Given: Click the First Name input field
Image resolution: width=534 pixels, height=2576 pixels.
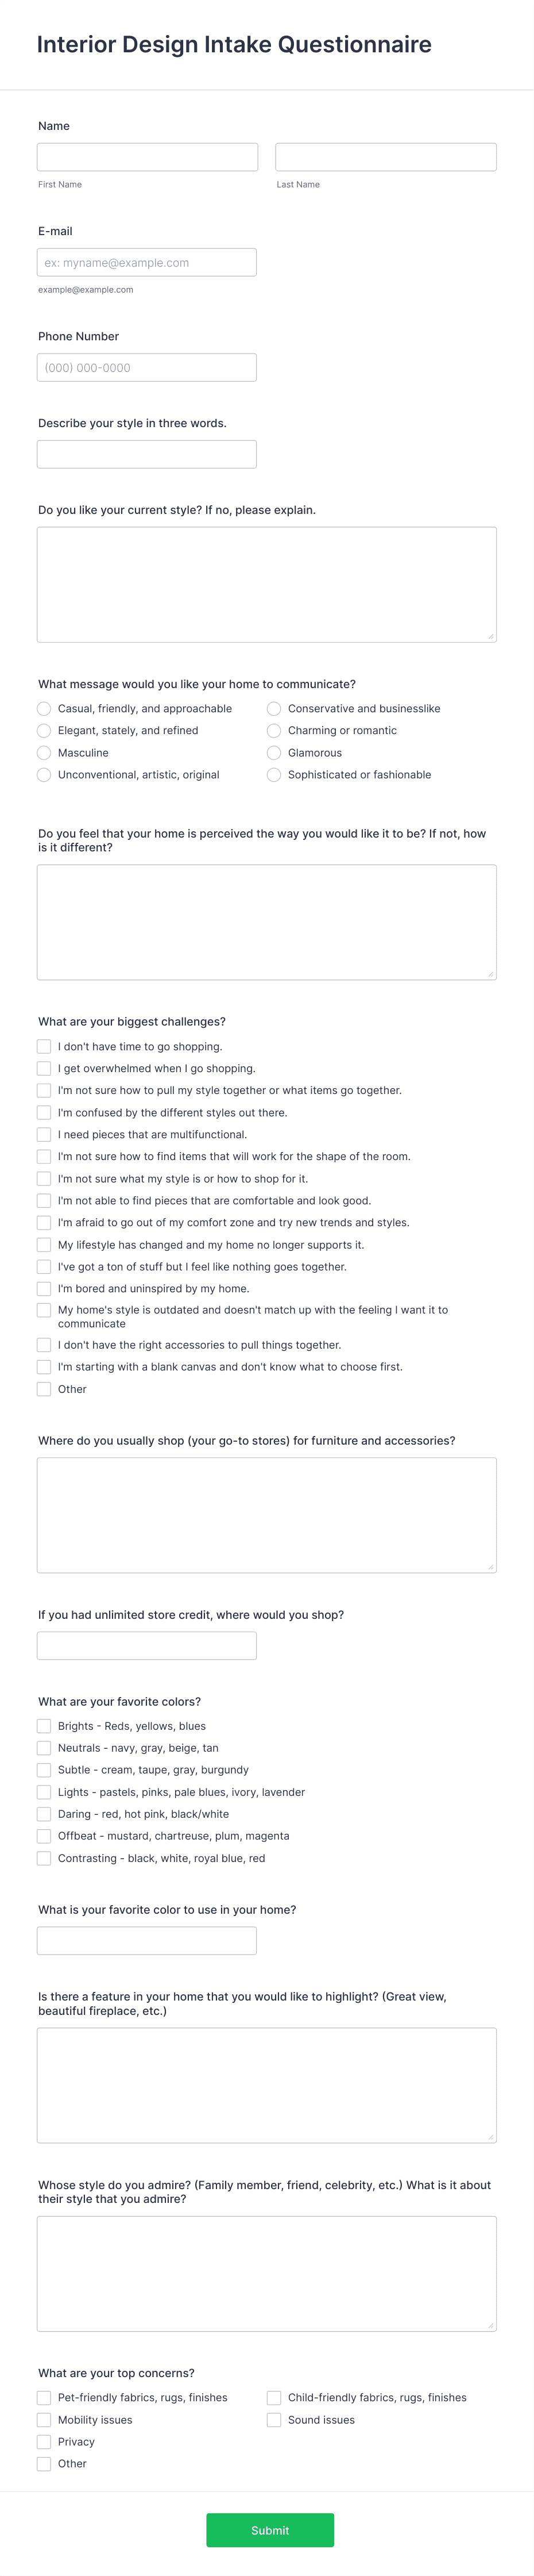Looking at the screenshot, I should pos(146,156).
